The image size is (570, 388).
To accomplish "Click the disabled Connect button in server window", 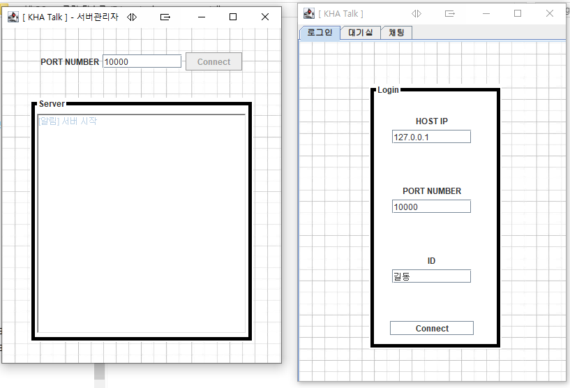I will click(213, 61).
